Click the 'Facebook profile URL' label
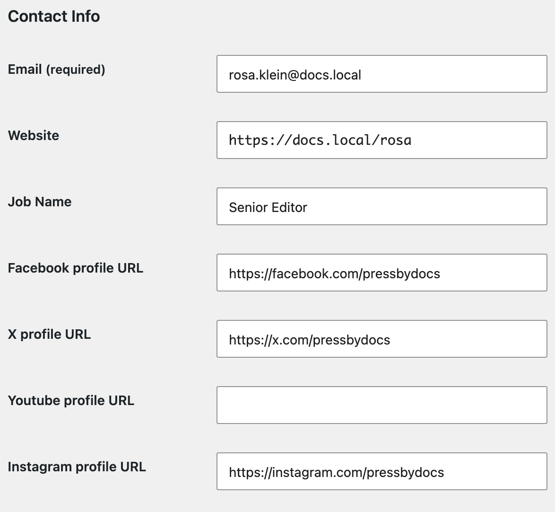Image resolution: width=555 pixels, height=512 pixels. [75, 268]
